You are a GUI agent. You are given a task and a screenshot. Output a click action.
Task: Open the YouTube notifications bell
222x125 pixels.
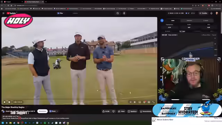tap(211, 13)
